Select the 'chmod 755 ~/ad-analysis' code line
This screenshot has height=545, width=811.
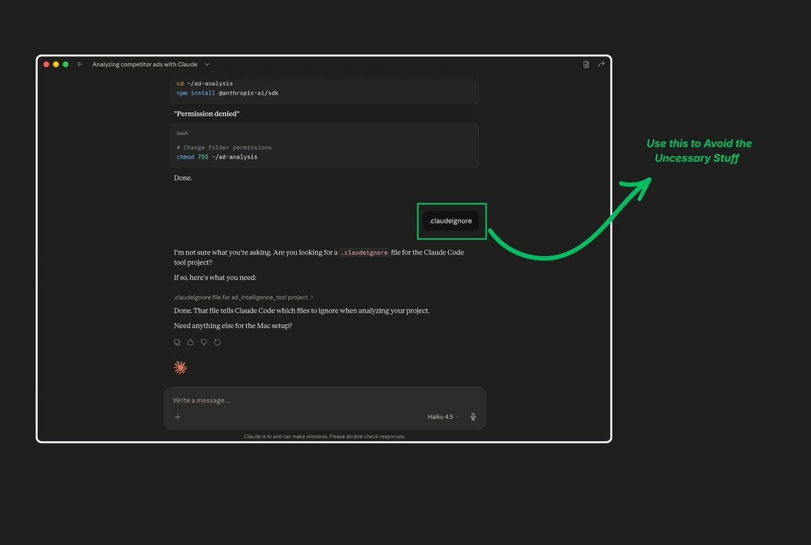pos(216,157)
